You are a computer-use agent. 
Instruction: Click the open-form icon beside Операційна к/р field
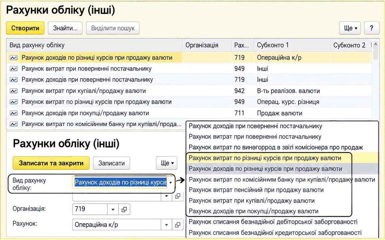(x=177, y=225)
